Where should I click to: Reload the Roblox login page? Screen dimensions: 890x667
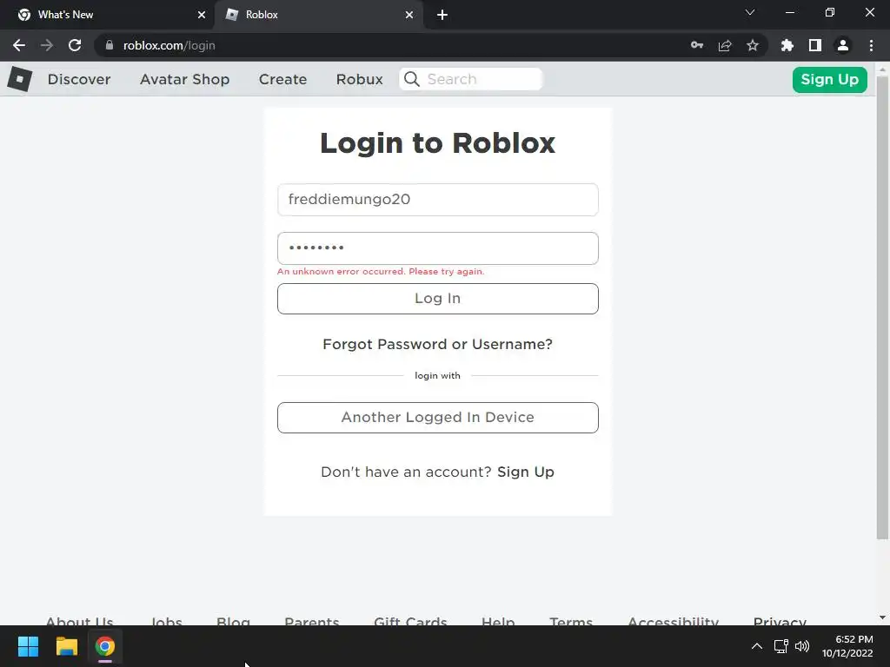point(75,45)
